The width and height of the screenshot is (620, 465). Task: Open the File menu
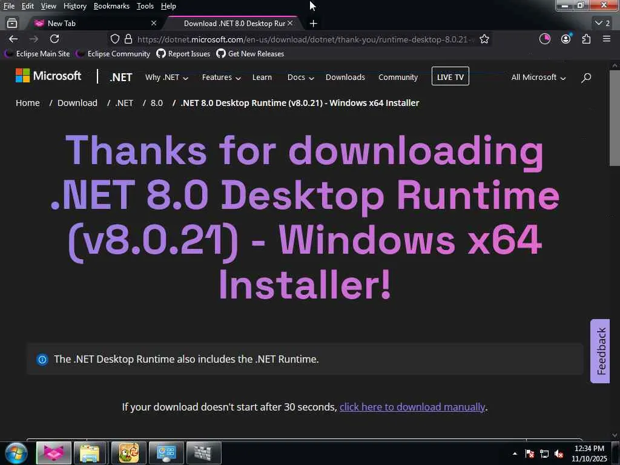point(9,6)
